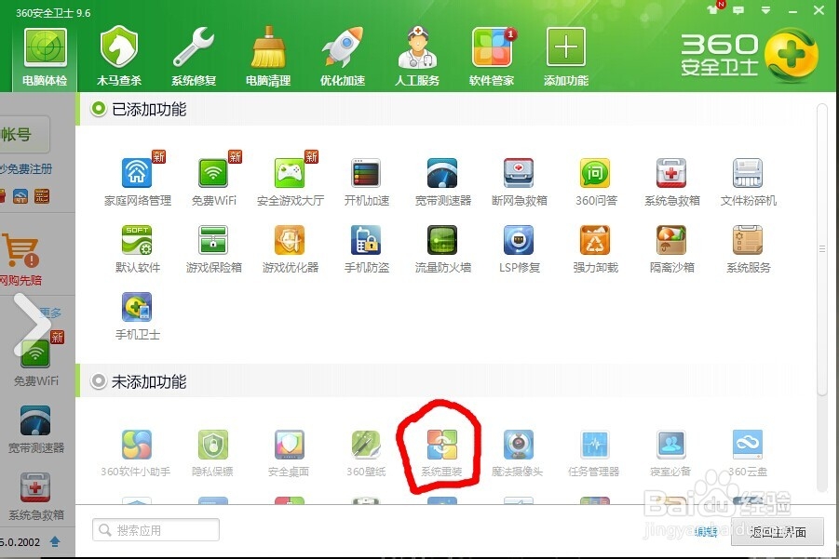Viewport: 839px width, 559px height.
Task: Switch to 木马查杀 tab
Action: pos(119,58)
